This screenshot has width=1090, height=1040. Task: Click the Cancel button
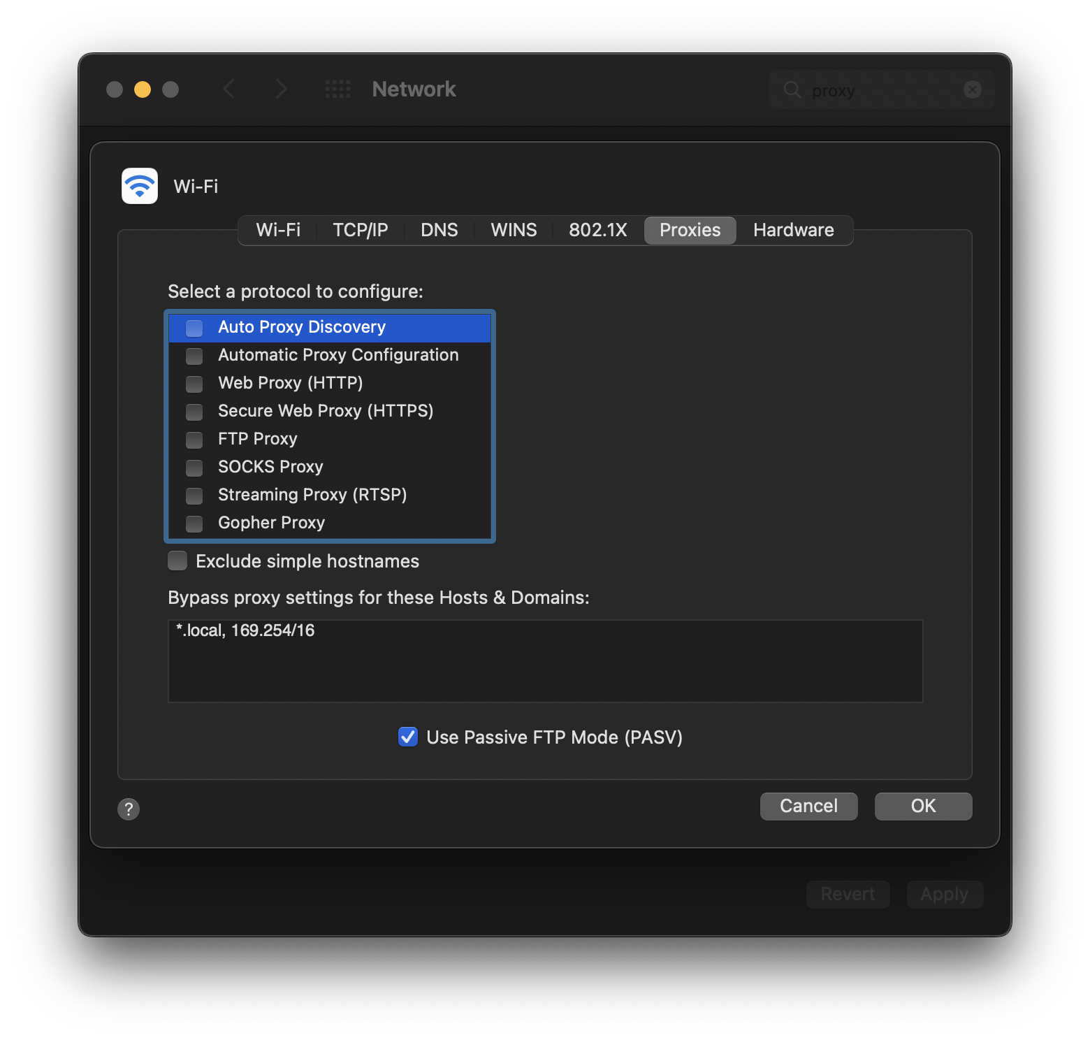[808, 806]
